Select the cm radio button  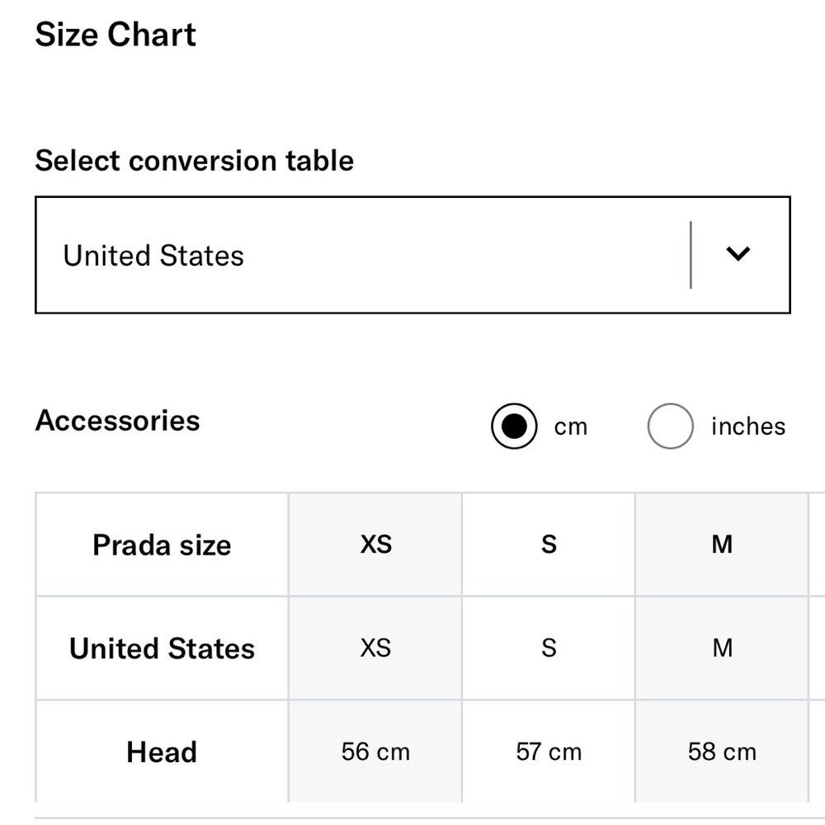(x=514, y=427)
